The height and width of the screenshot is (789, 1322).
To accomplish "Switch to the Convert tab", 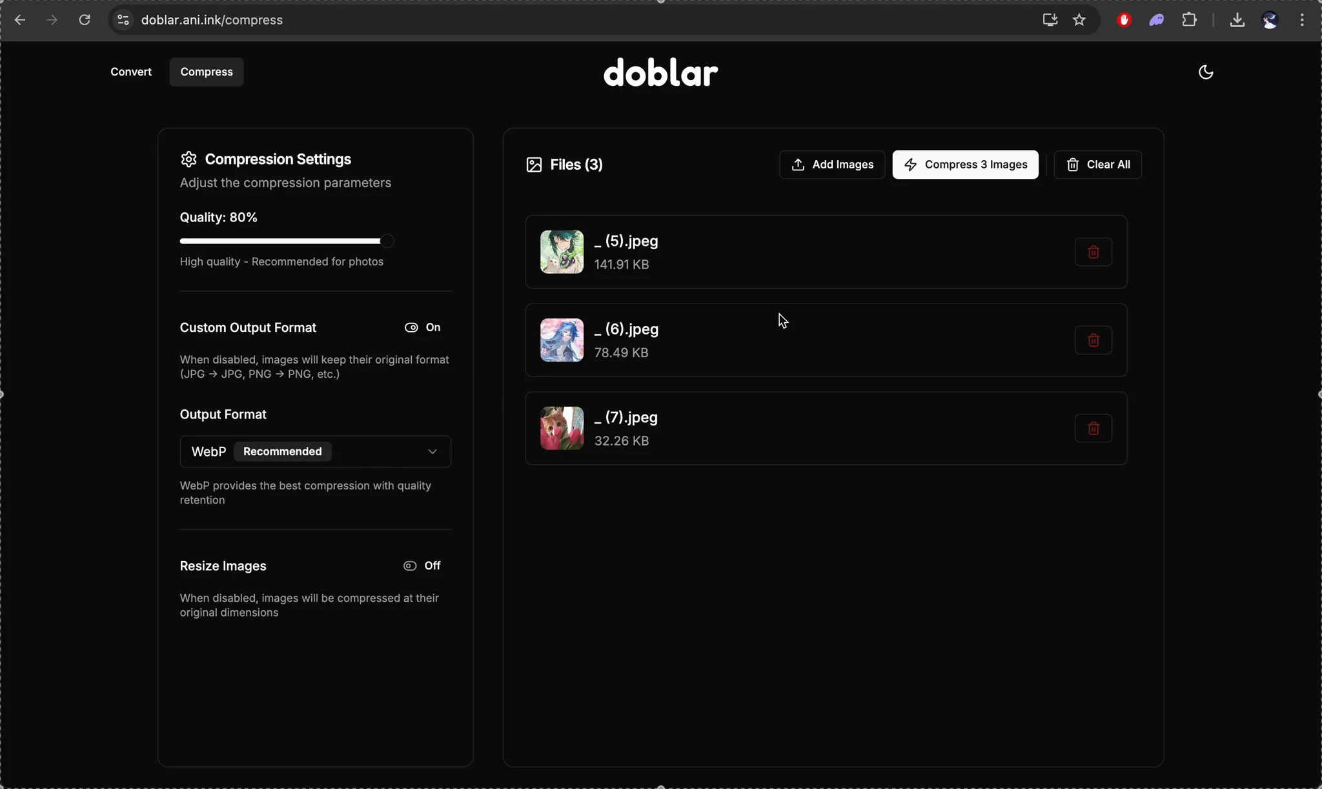I will pyautogui.click(x=131, y=72).
